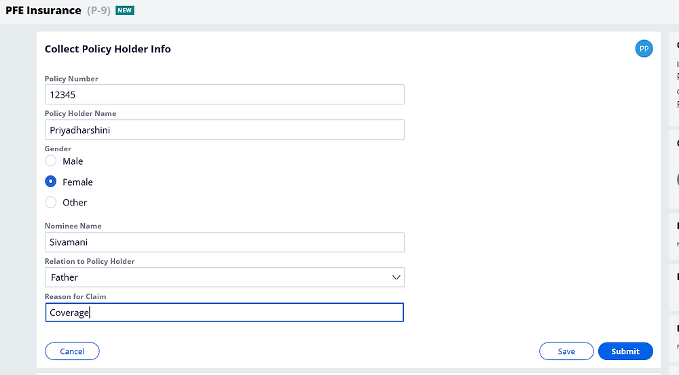Click the Policy Number field
The width and height of the screenshot is (679, 375).
pos(224,94)
